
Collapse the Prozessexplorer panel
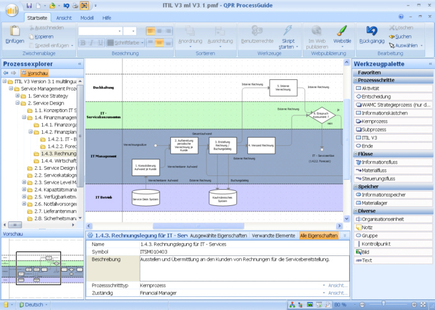pos(80,64)
